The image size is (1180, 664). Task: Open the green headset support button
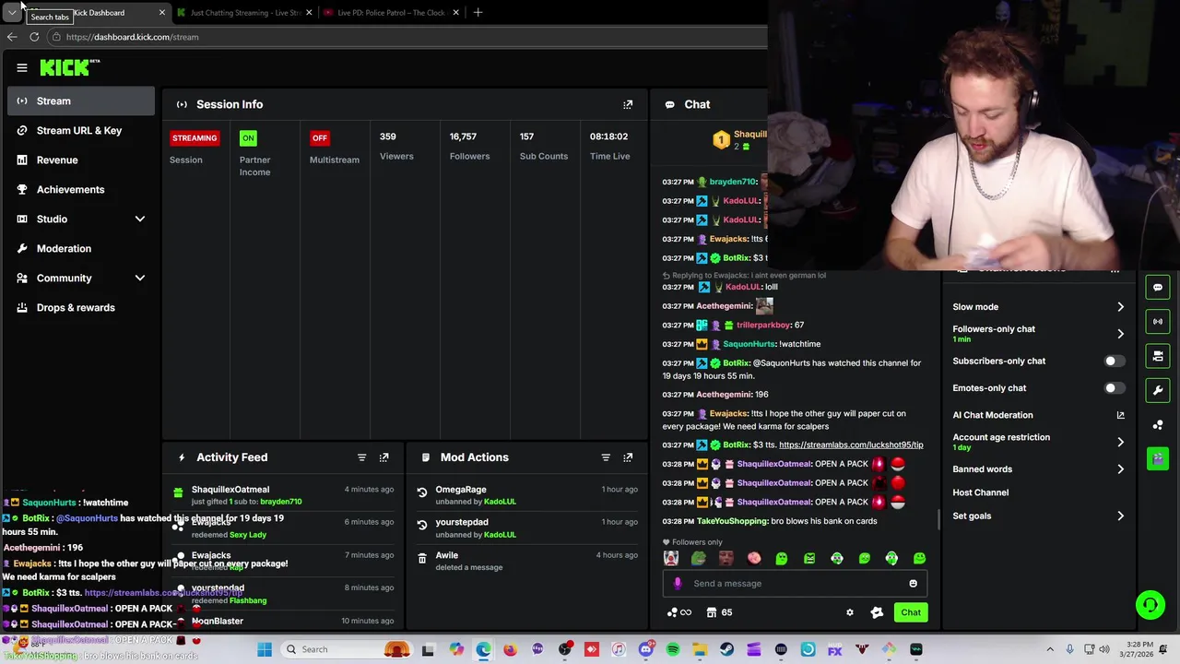coord(1150,605)
